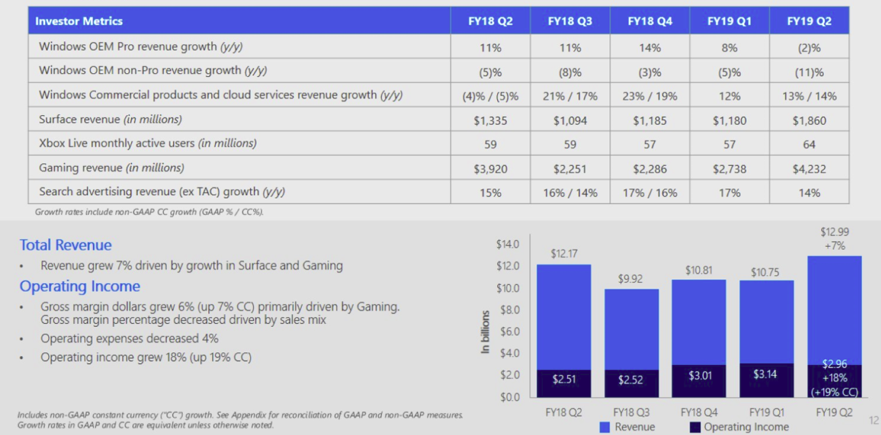Click the '(4)% / (5)%' cell

click(x=490, y=97)
